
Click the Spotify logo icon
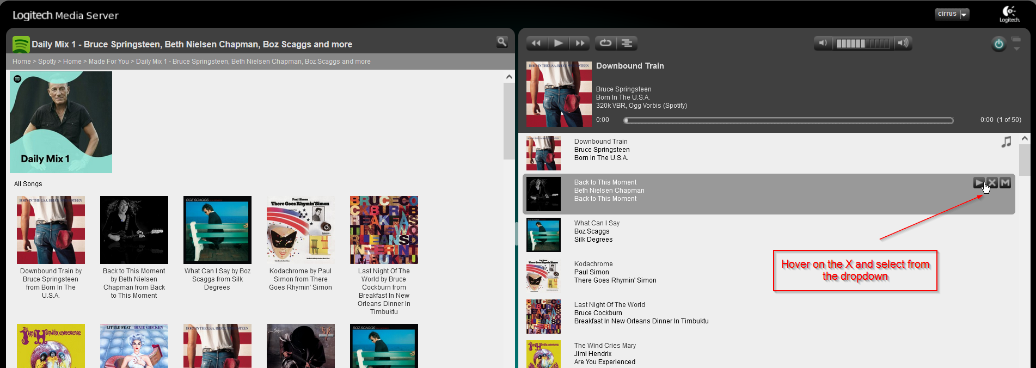21,44
